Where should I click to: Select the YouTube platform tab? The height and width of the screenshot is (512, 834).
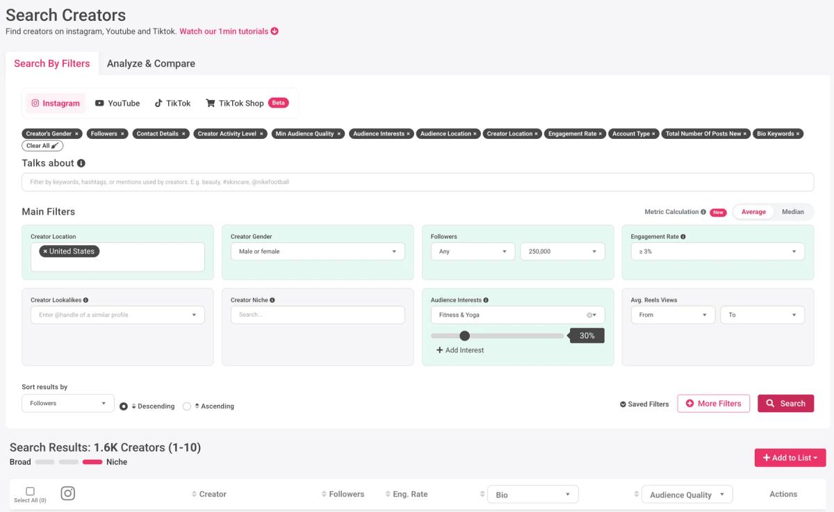pyautogui.click(x=117, y=104)
